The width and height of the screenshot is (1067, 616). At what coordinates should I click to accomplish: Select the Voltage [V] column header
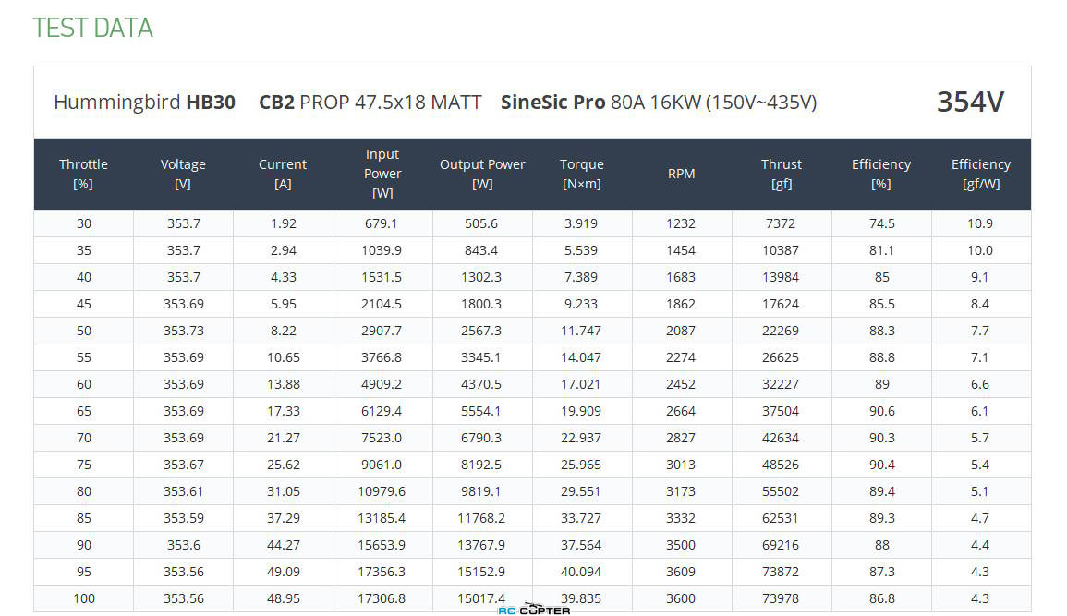point(183,174)
